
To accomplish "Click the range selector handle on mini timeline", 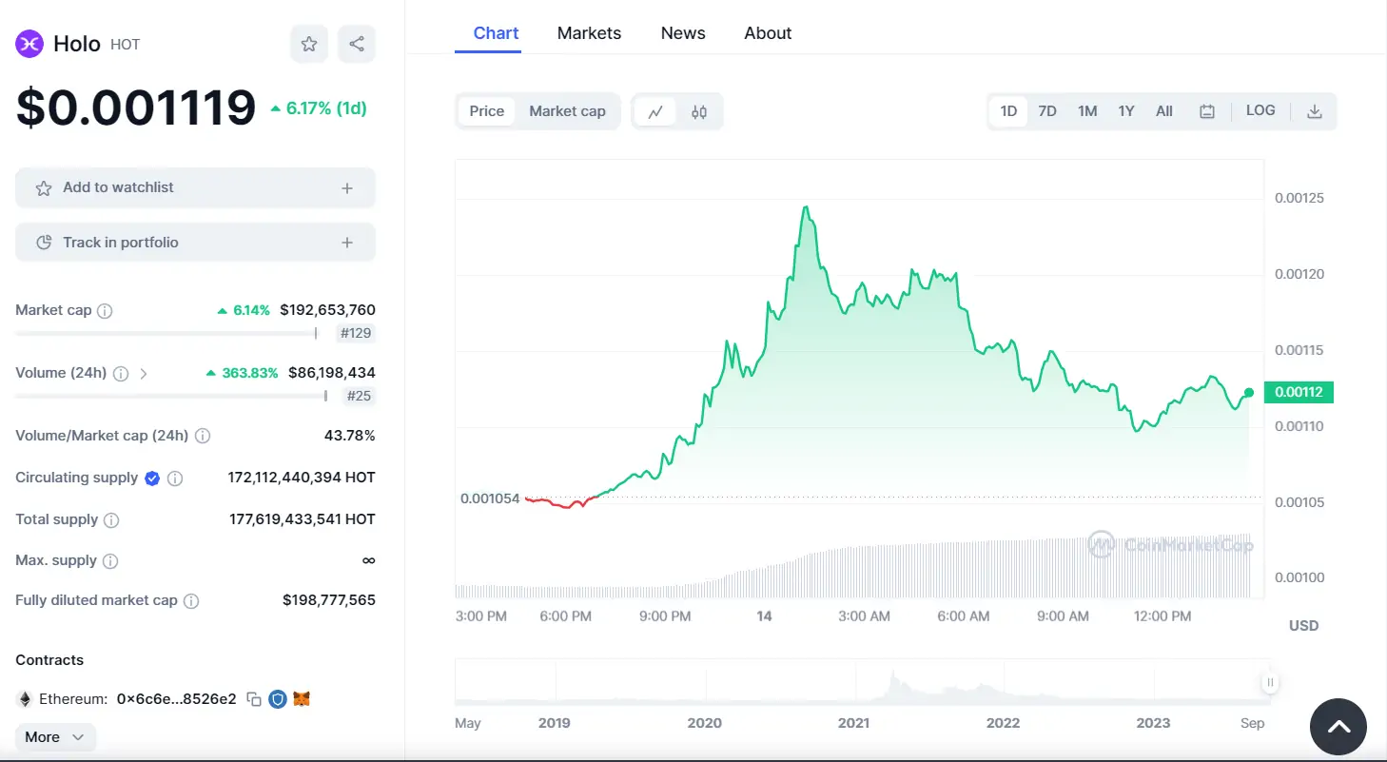I will click(1270, 682).
